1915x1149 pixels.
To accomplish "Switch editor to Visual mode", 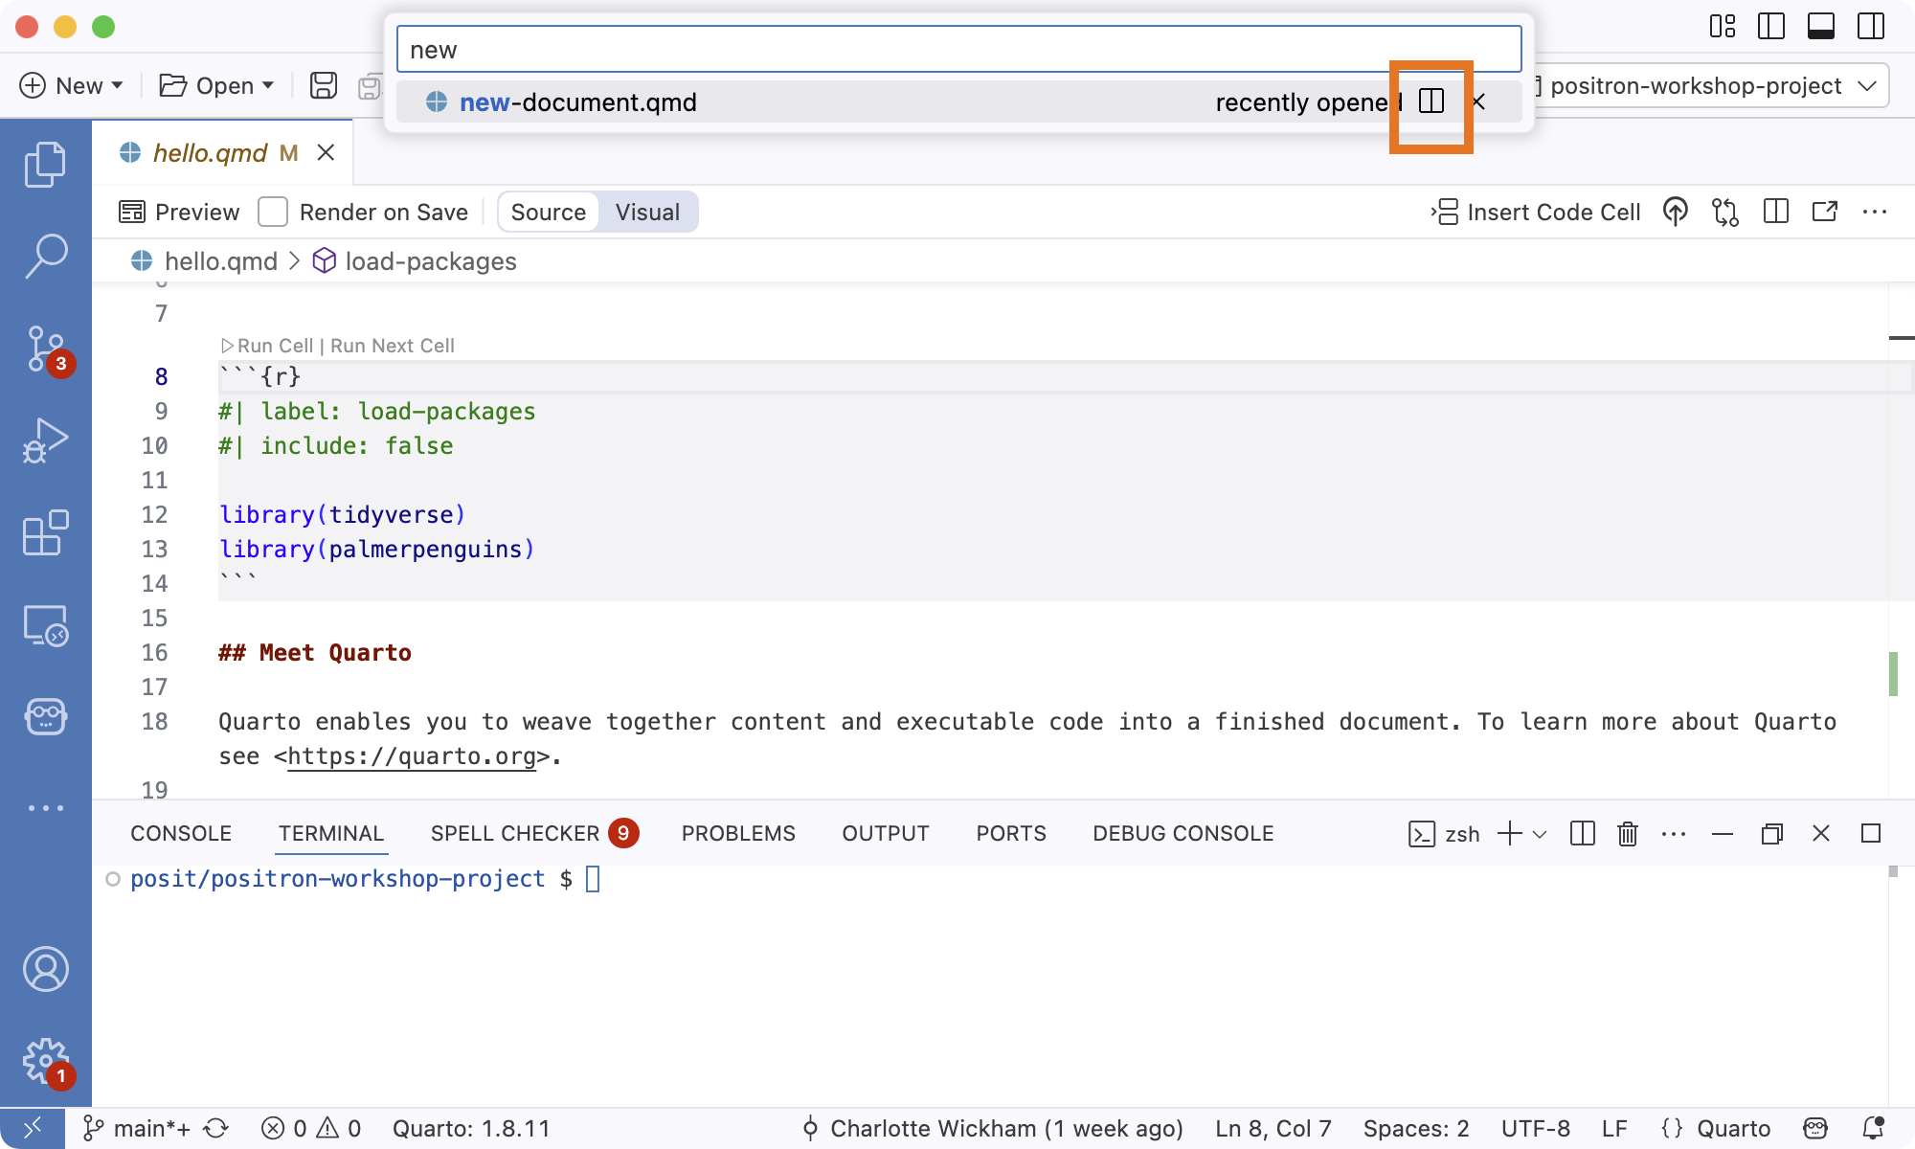I will coord(648,212).
